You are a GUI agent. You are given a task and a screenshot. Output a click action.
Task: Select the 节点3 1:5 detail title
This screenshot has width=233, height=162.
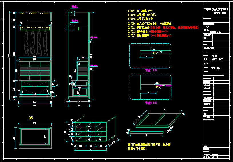click(x=151, y=103)
